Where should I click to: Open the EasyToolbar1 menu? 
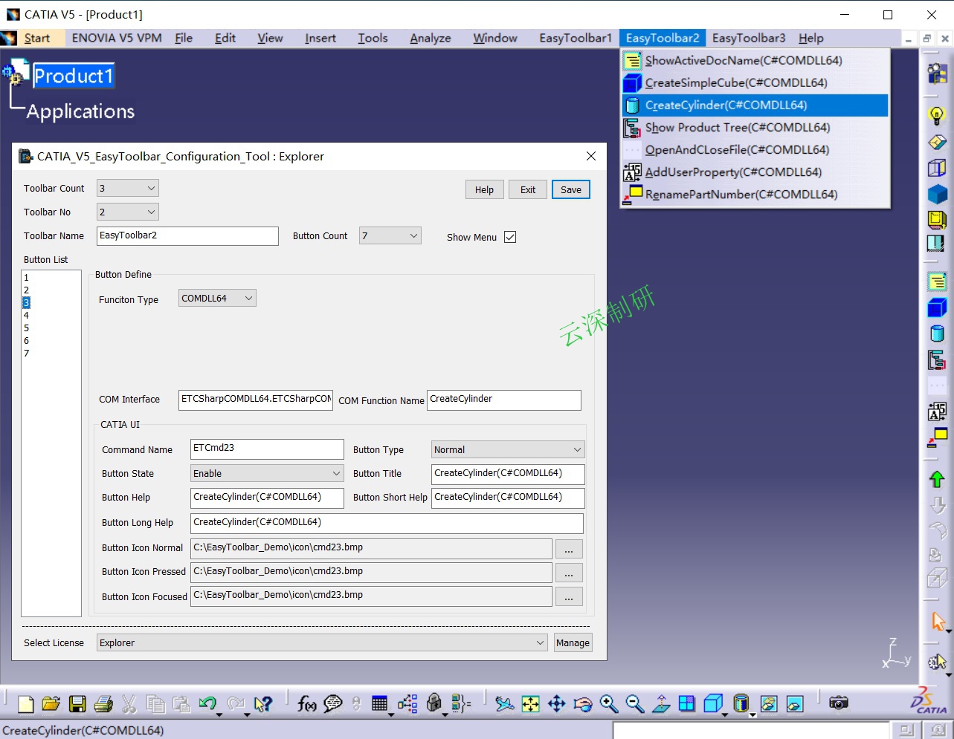576,38
